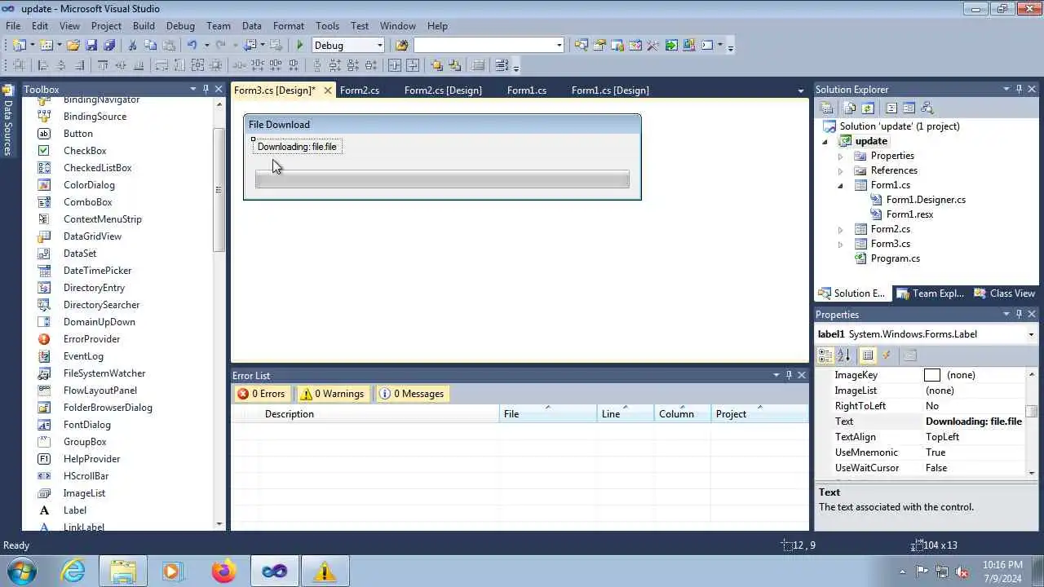This screenshot has width=1044, height=587.
Task: Click the Save floppy disk icon
Action: pyautogui.click(x=91, y=46)
